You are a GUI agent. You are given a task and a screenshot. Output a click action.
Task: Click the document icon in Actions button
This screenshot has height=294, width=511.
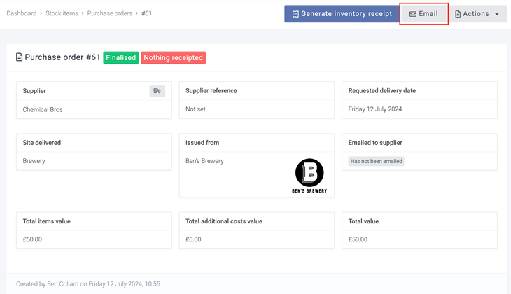coord(458,14)
